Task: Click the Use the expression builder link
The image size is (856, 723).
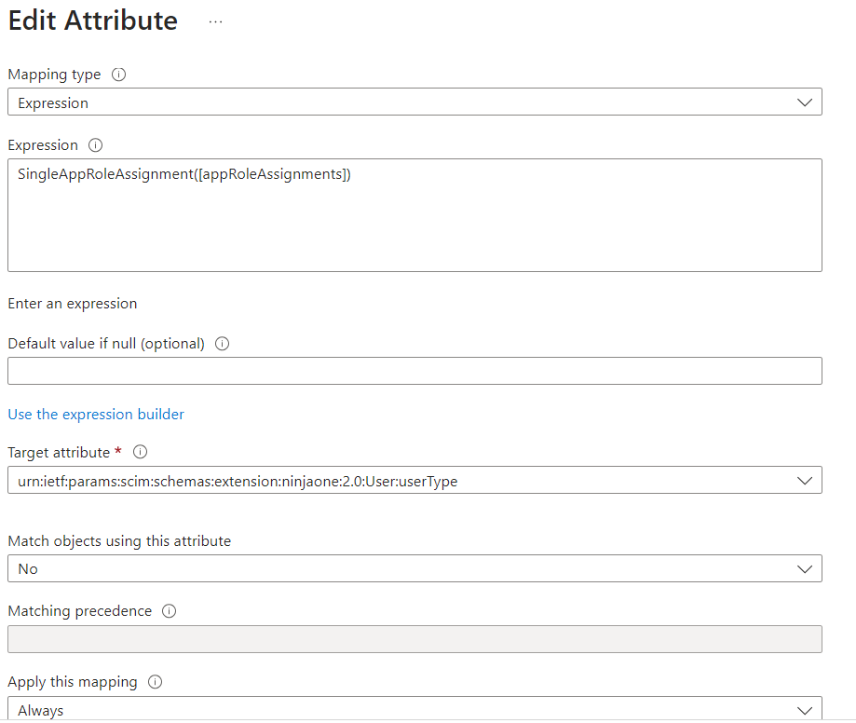Action: click(96, 415)
